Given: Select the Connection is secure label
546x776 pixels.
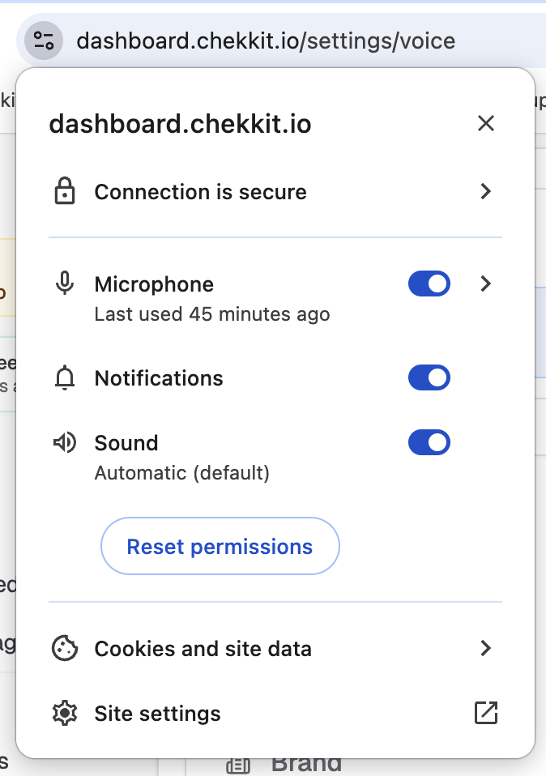Looking at the screenshot, I should pos(200,191).
